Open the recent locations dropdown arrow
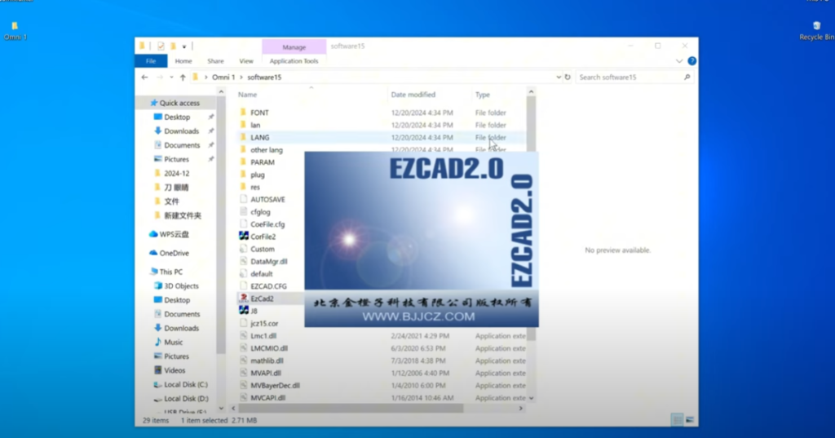 [x=170, y=77]
